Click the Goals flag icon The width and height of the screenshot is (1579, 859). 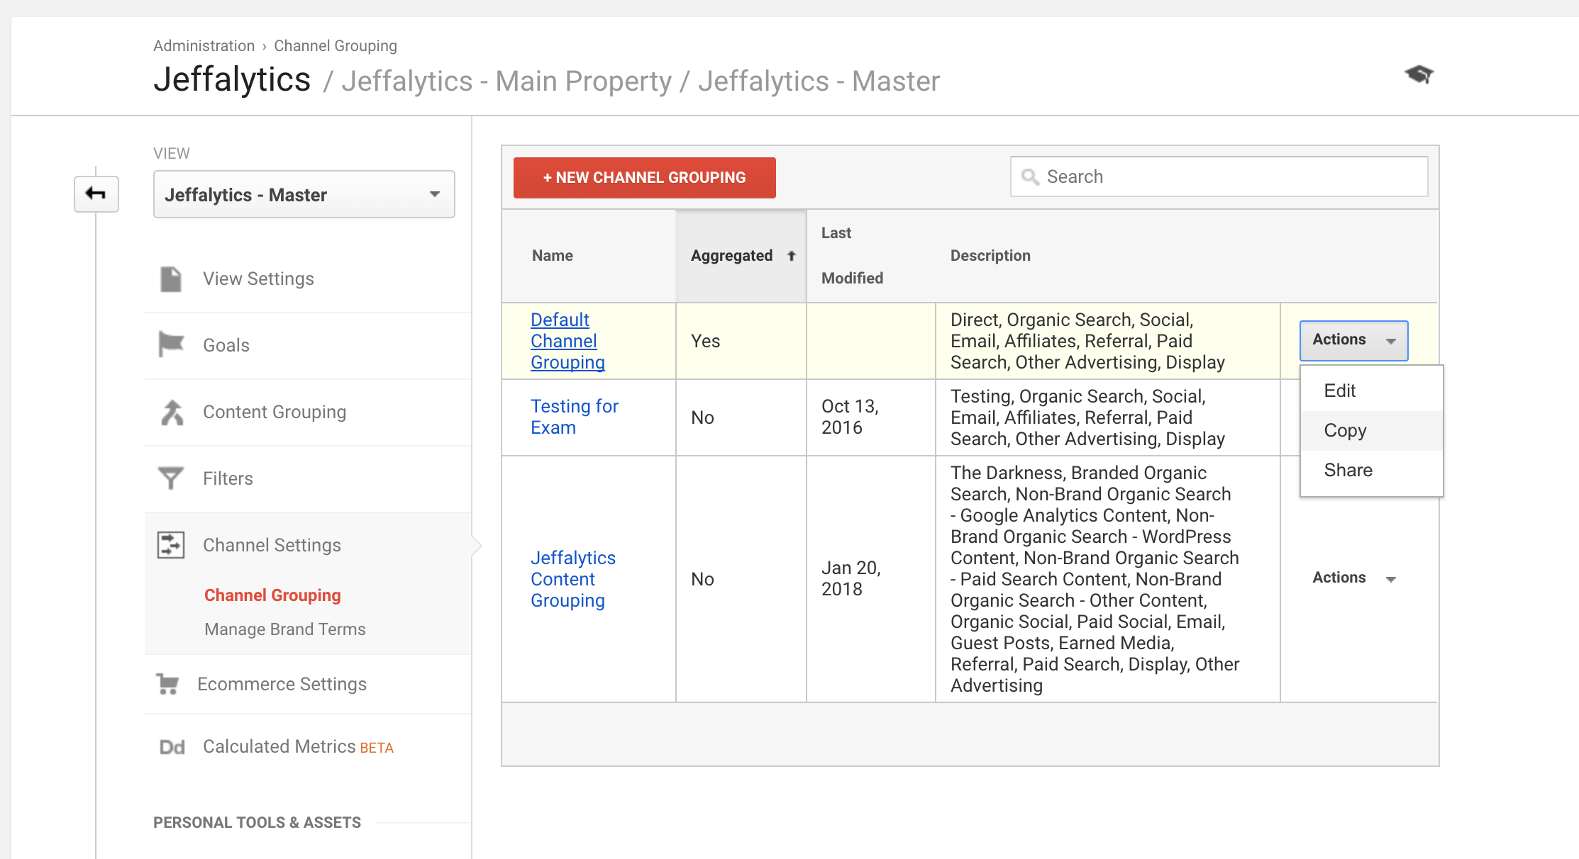point(171,345)
